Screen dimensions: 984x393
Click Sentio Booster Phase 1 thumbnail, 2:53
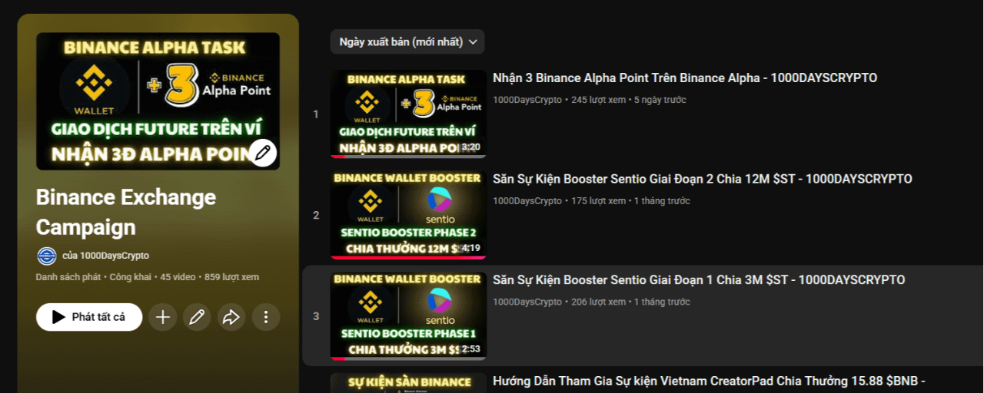tap(408, 316)
